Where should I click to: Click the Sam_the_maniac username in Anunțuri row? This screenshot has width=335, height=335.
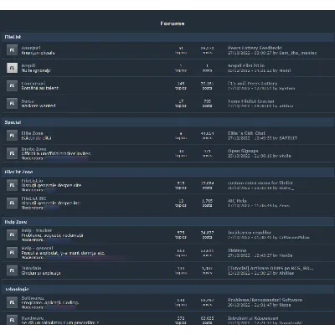click(x=298, y=53)
